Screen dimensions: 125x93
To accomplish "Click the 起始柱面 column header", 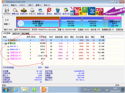I will (x=59, y=37).
